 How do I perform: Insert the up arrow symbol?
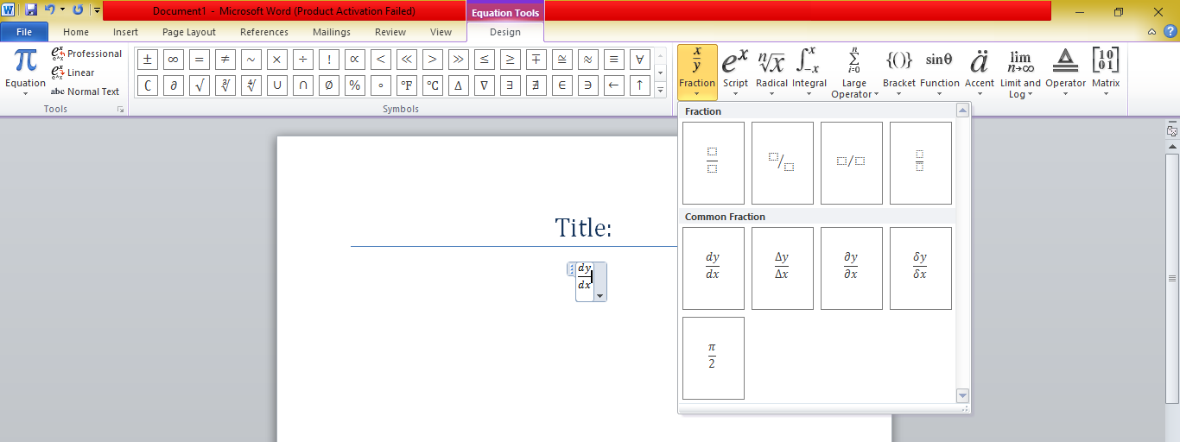(640, 85)
